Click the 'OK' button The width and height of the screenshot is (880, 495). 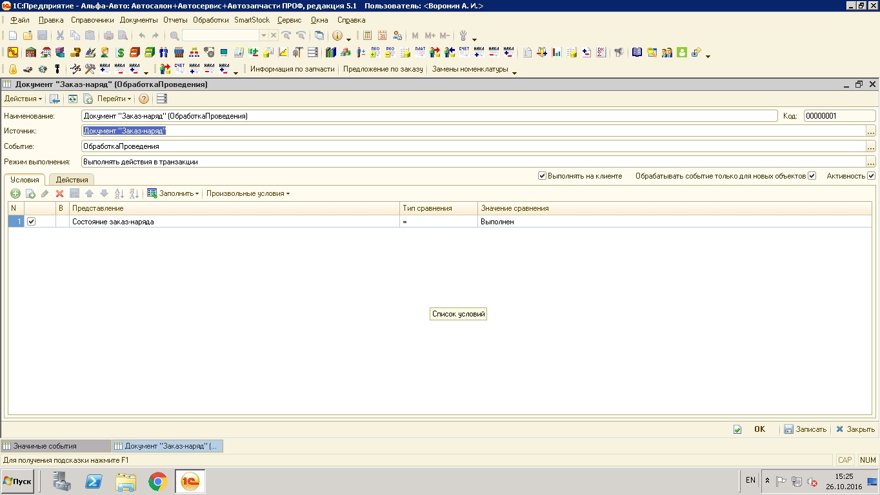759,429
